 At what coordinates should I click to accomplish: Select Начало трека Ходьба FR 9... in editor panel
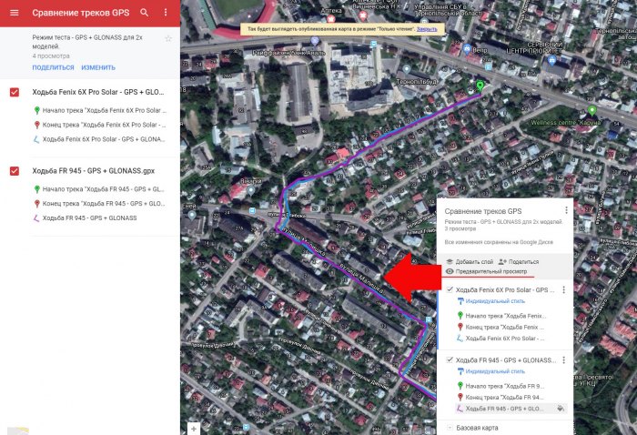point(500,386)
